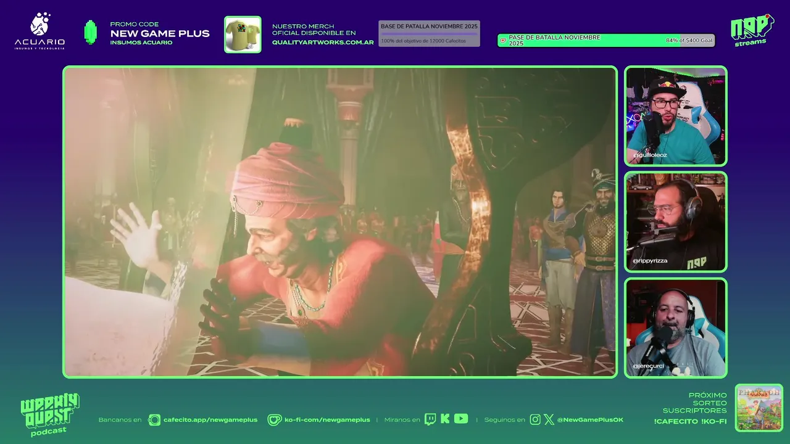This screenshot has width=790, height=444.
Task: Click INSUMOS ACUARIO text
Action: tap(141, 43)
